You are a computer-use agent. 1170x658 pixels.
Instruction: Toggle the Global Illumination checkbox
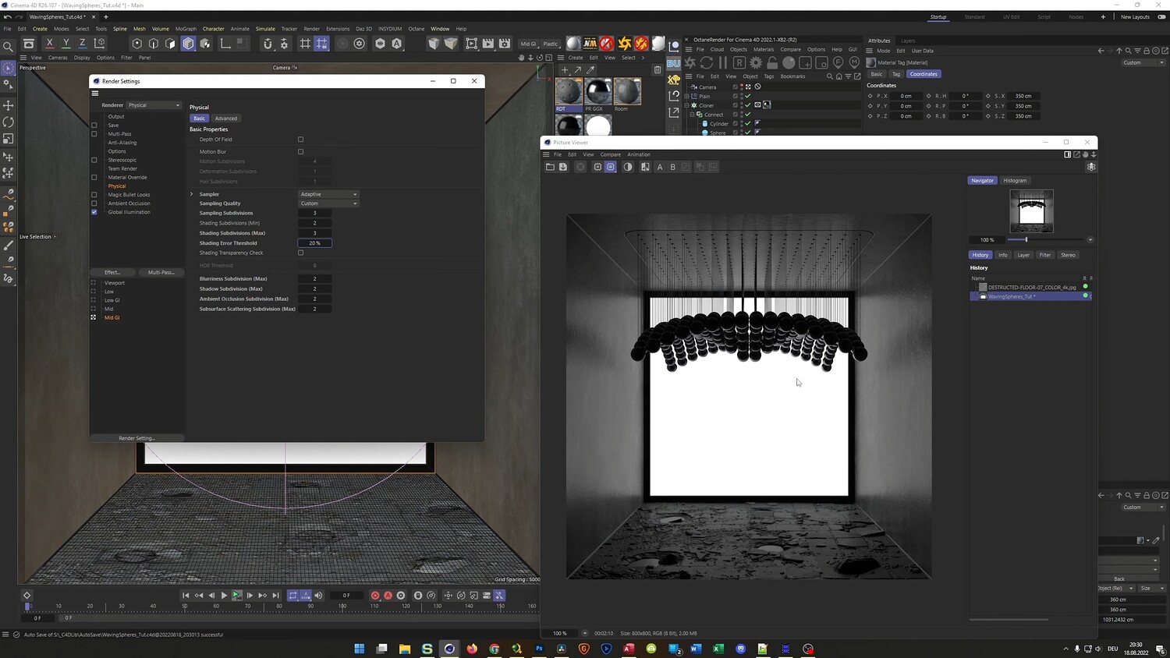pyautogui.click(x=94, y=212)
